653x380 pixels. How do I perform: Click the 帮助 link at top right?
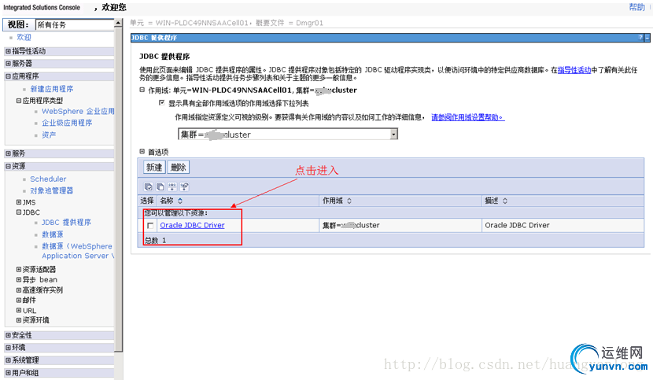[636, 7]
